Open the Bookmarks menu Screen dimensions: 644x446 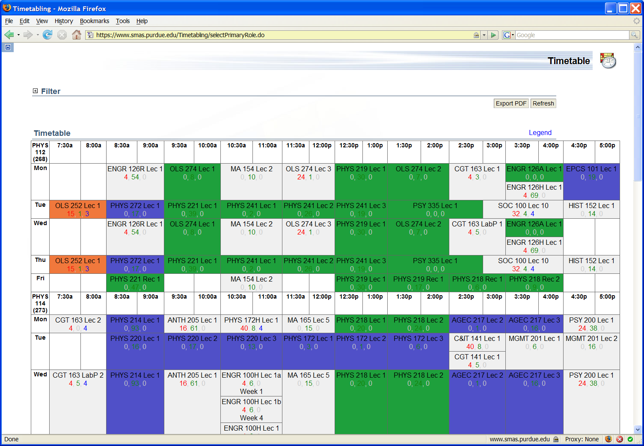[x=95, y=21]
